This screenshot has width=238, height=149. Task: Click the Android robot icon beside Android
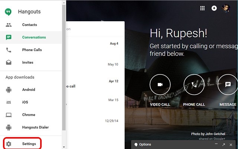[9, 90]
